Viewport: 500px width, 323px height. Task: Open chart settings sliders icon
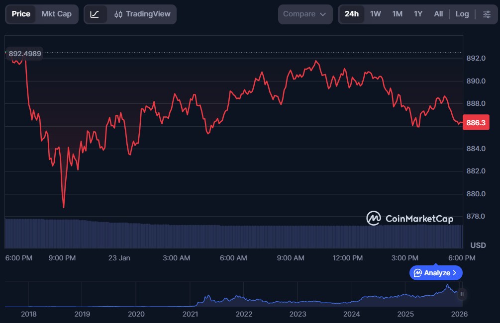click(x=487, y=14)
